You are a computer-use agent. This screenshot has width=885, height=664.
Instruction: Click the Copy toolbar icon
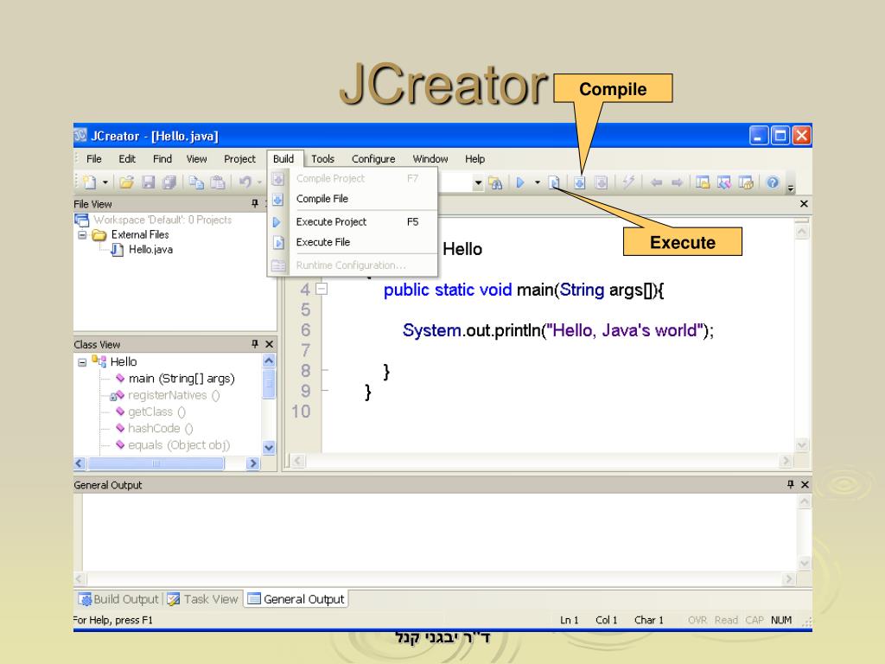coord(196,182)
